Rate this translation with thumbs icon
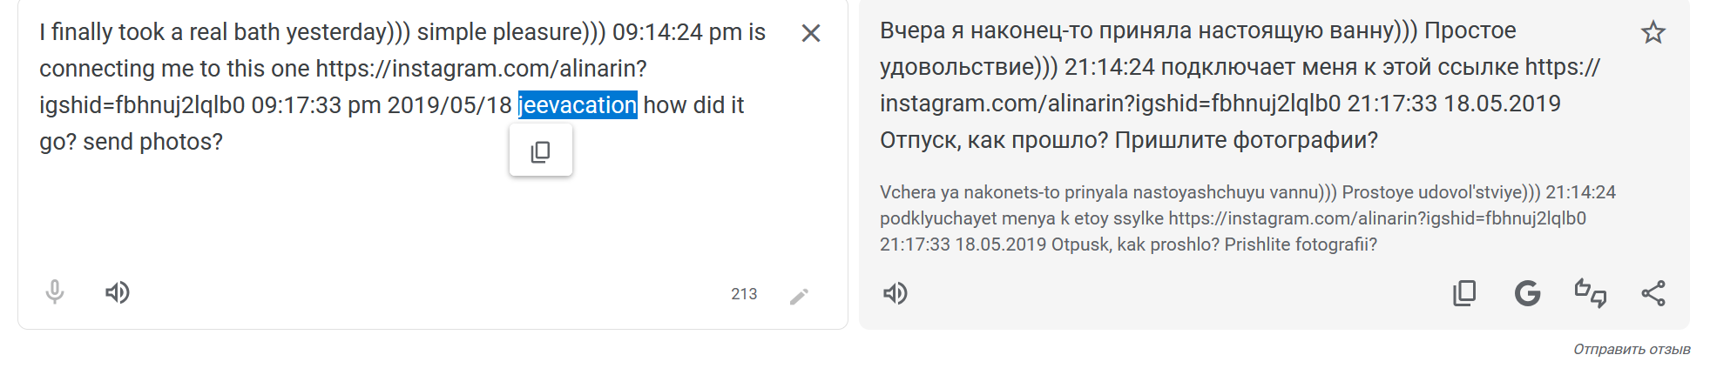Viewport: 1710px width, 375px height. coord(1590,293)
